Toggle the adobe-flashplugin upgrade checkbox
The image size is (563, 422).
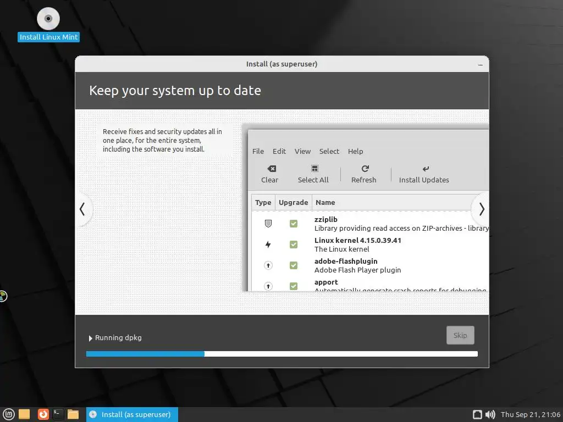(294, 265)
